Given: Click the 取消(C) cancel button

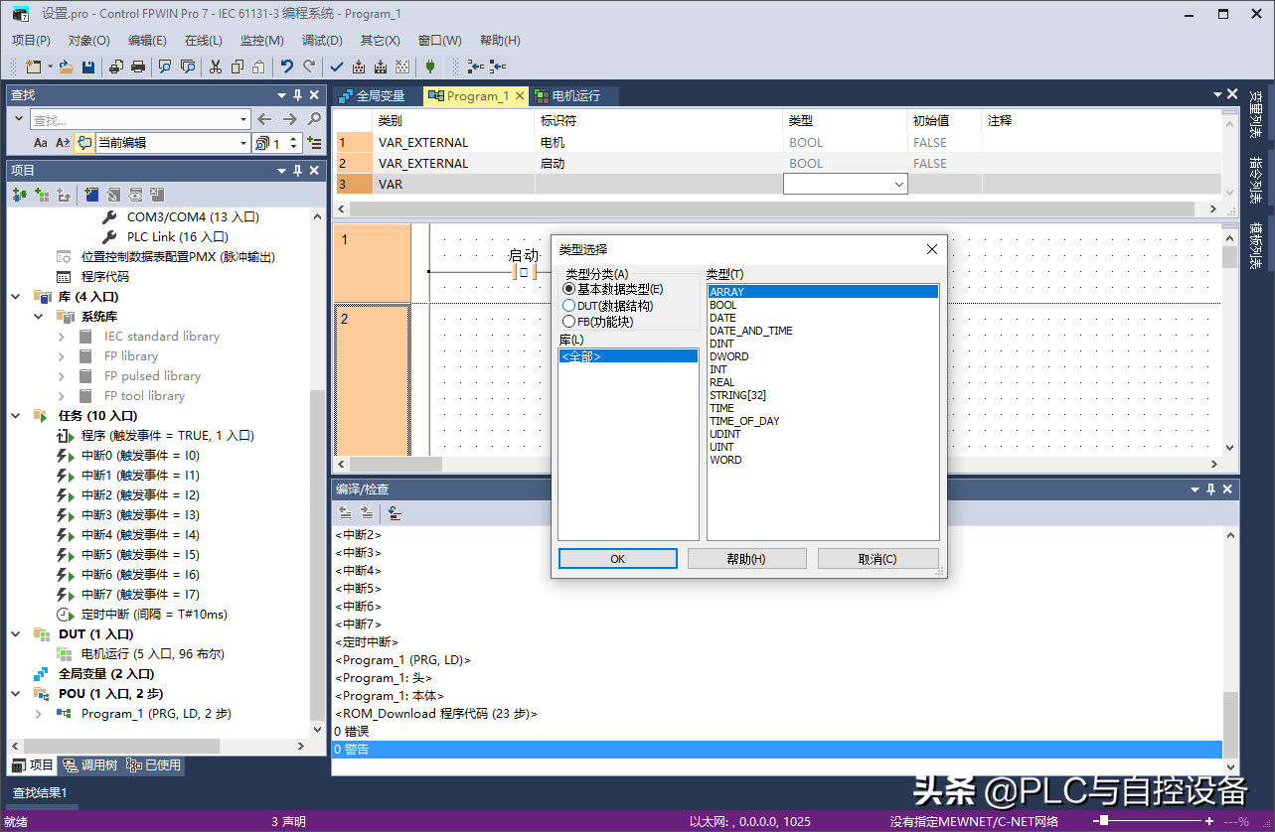Looking at the screenshot, I should pos(877,559).
